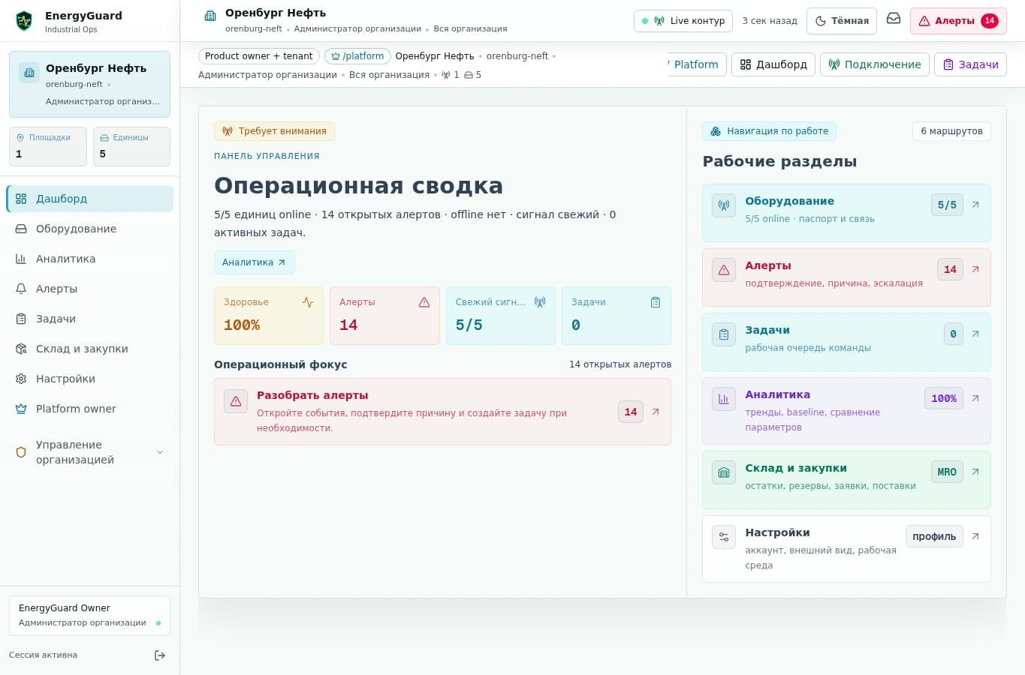Click the signal icon in Свежий сигнал tile
The height and width of the screenshot is (675, 1025).
pos(540,302)
